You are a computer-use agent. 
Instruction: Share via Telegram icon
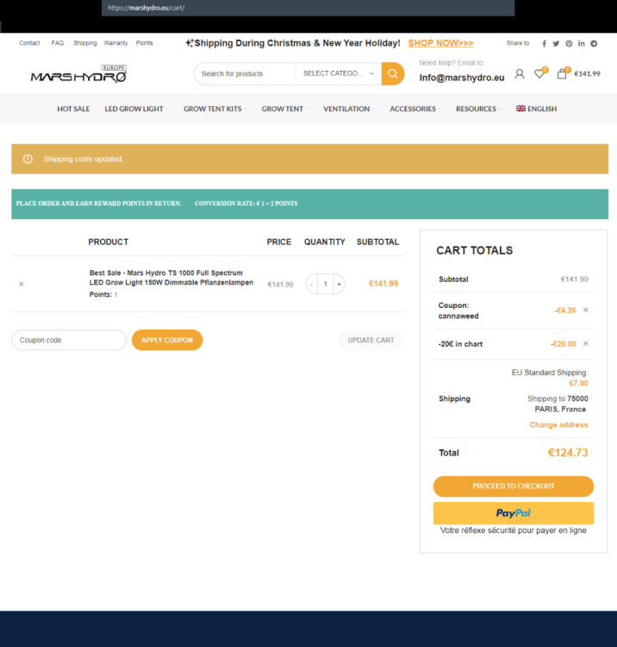(594, 43)
